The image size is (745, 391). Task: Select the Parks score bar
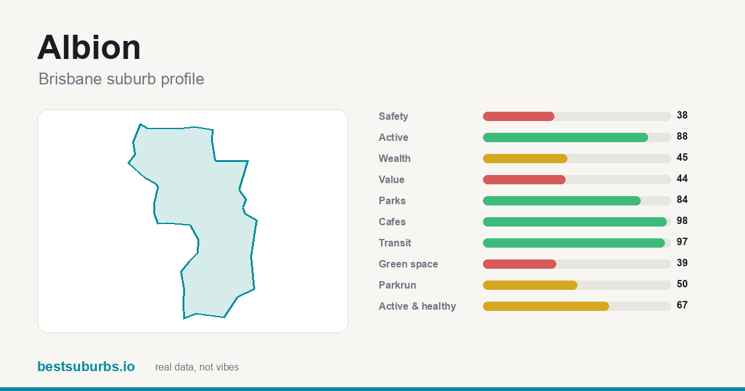coord(577,200)
